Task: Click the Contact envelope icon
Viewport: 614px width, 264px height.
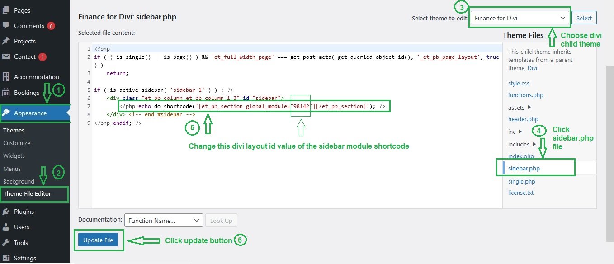Action: click(6, 57)
